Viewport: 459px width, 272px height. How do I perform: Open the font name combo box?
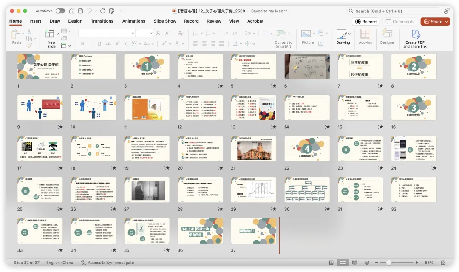pos(107,33)
